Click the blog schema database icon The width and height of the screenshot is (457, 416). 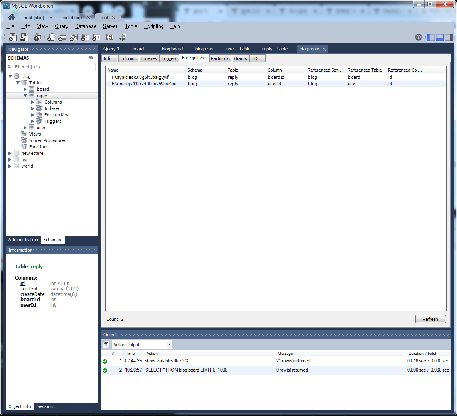16,76
